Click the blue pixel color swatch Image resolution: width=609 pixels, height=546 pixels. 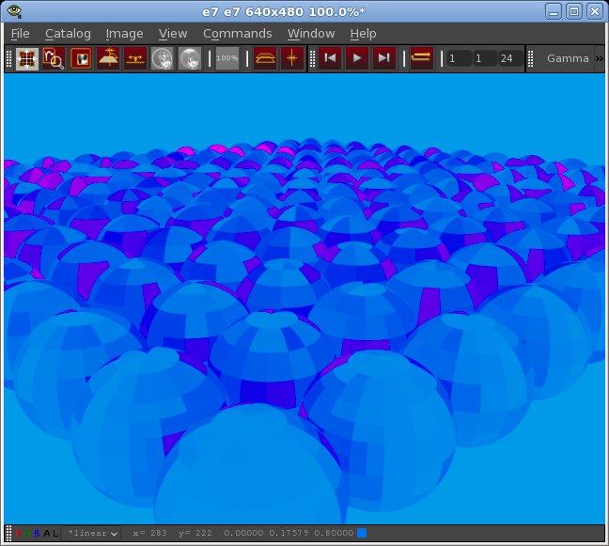click(362, 533)
